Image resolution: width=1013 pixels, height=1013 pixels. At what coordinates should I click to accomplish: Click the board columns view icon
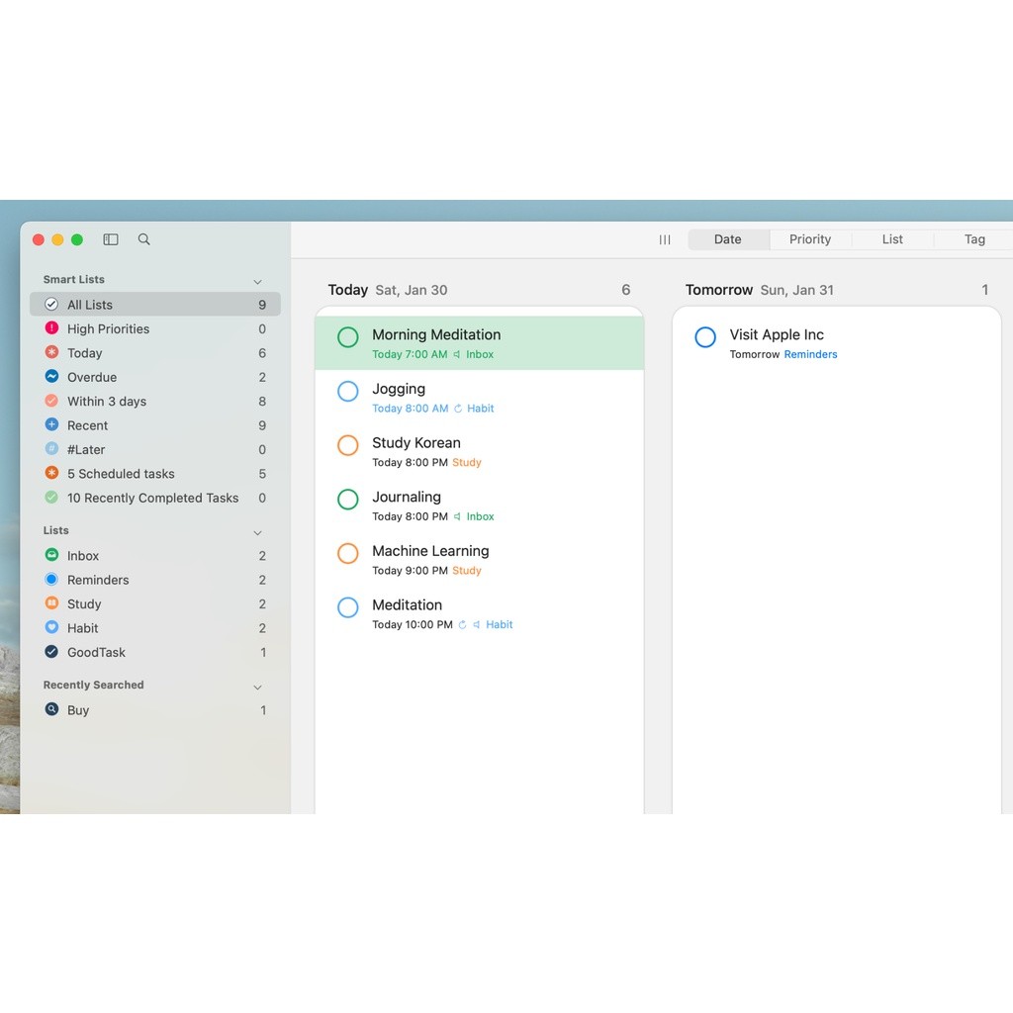665,239
